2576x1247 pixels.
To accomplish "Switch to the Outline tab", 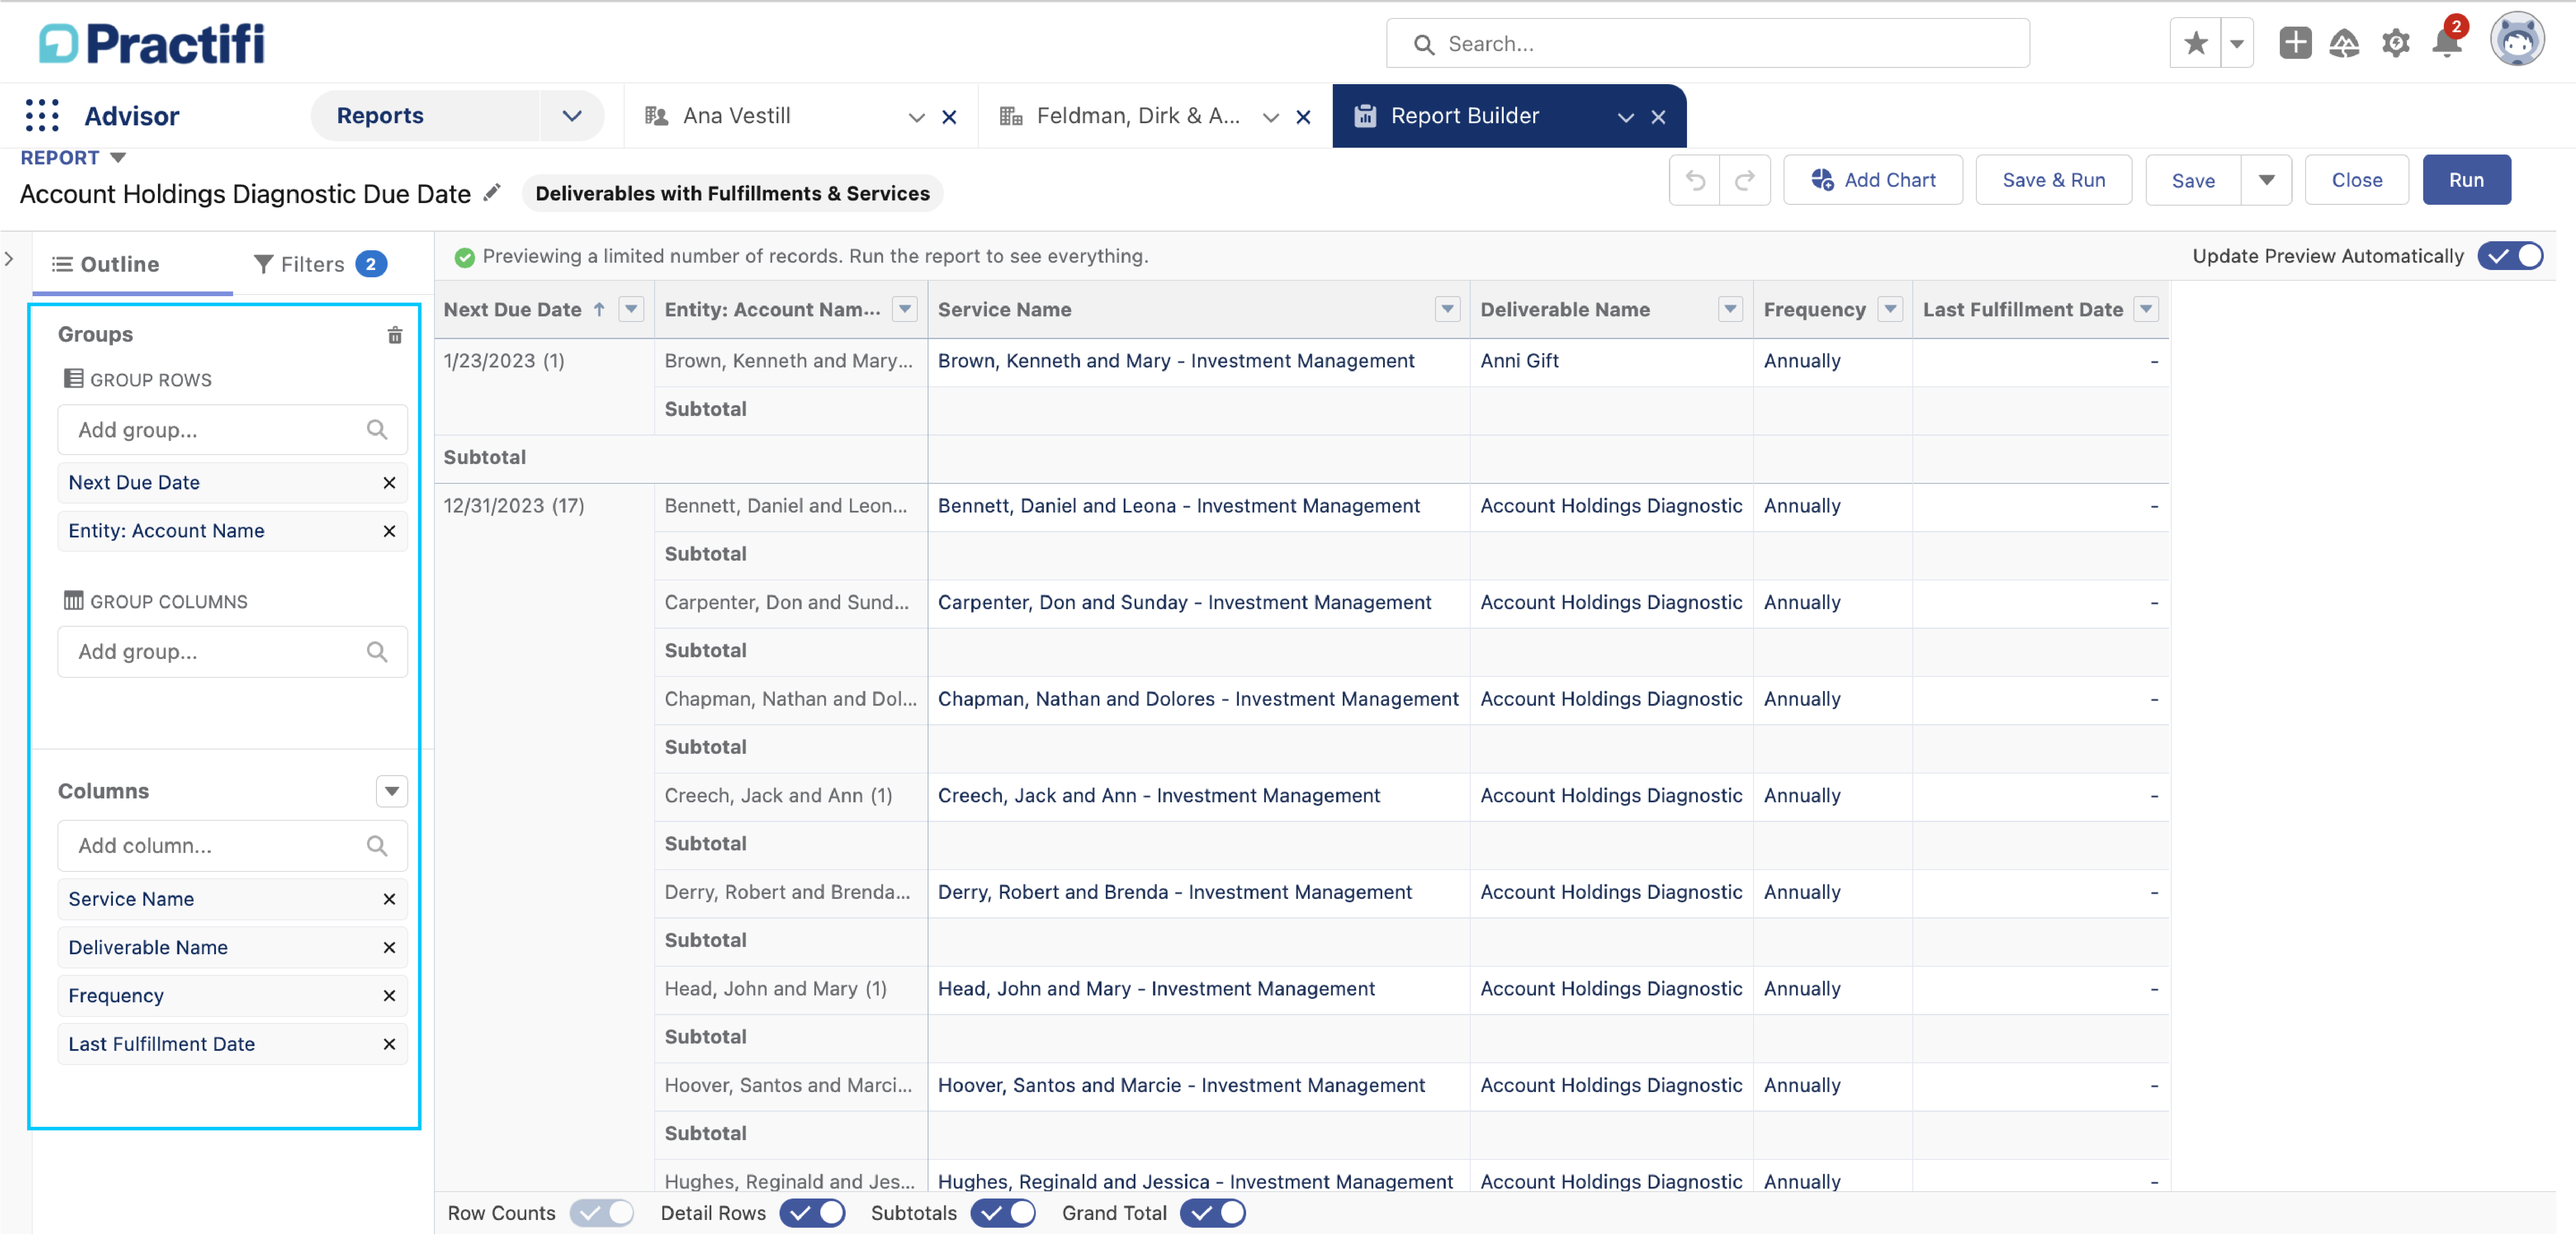I will click(106, 265).
